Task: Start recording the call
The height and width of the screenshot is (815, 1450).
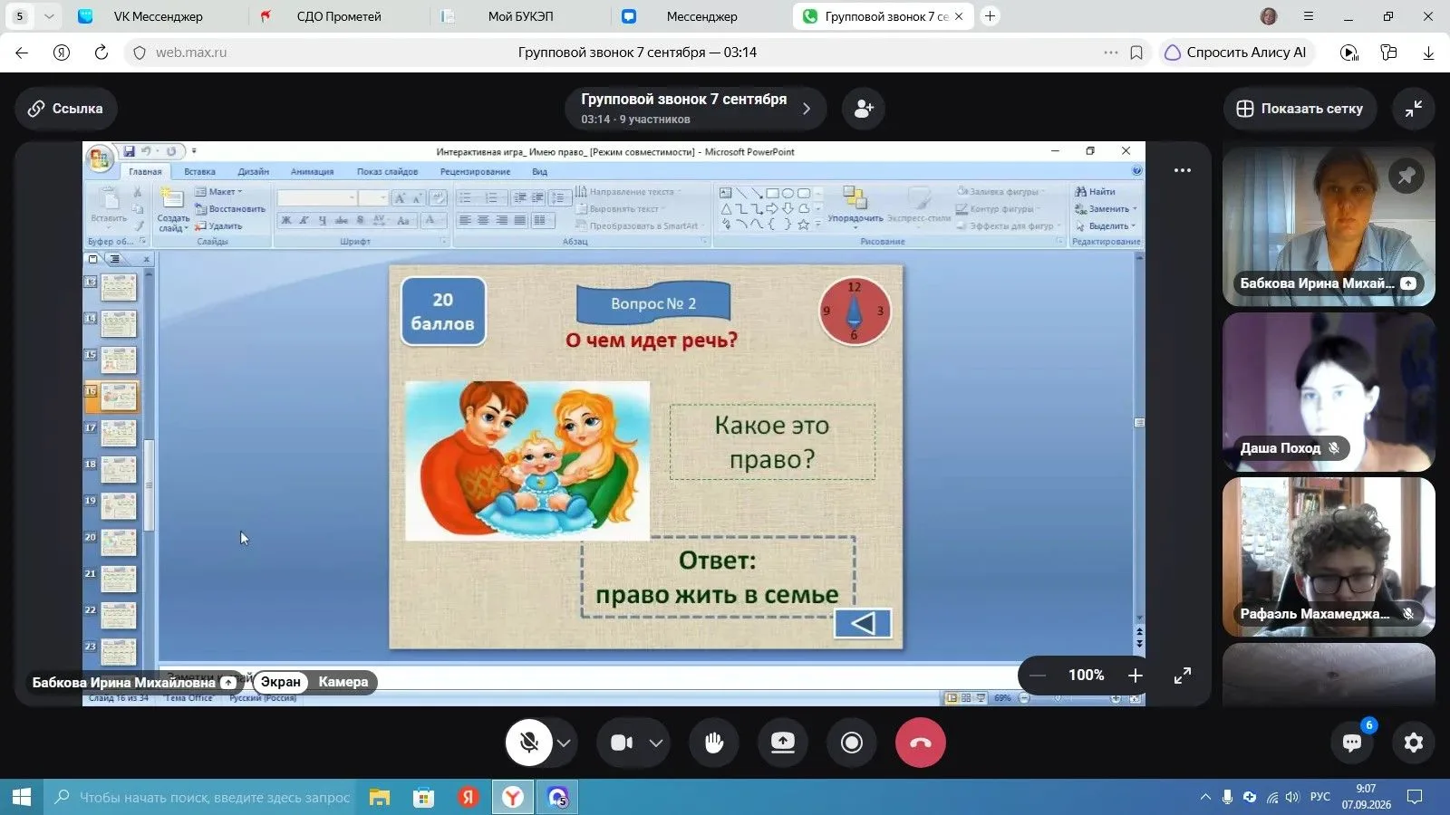Action: 852,743
